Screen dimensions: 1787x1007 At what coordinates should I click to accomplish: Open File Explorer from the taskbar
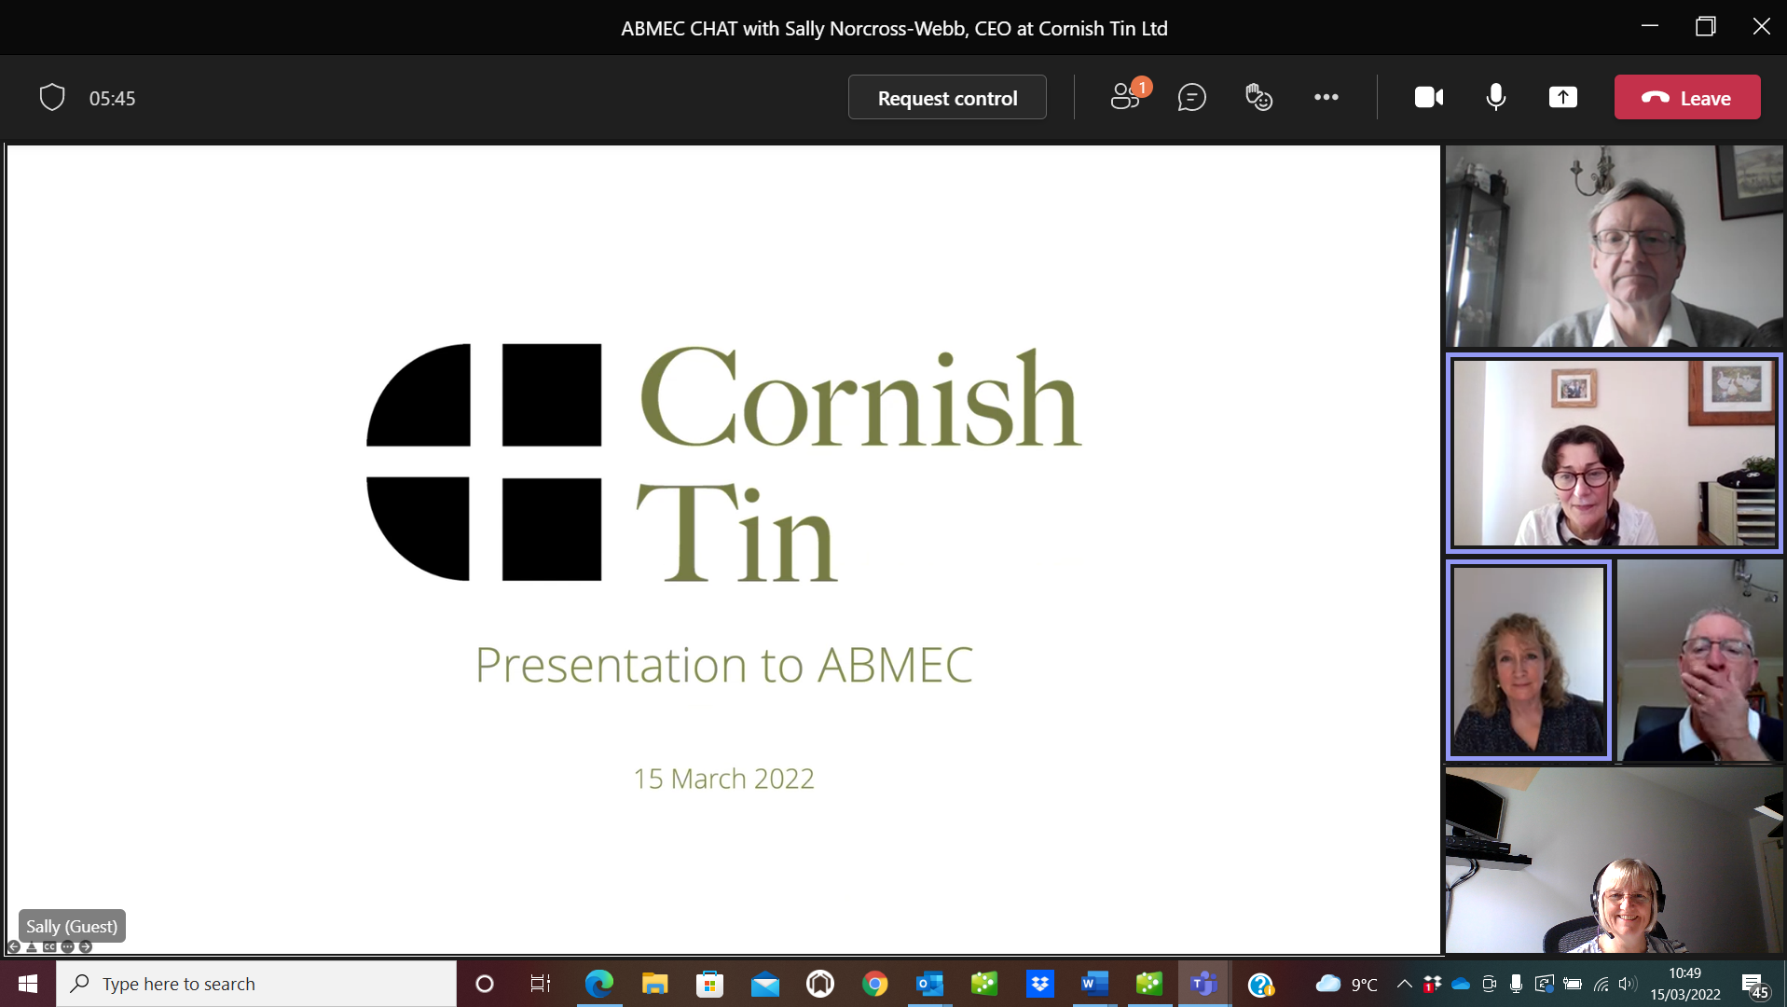654,984
